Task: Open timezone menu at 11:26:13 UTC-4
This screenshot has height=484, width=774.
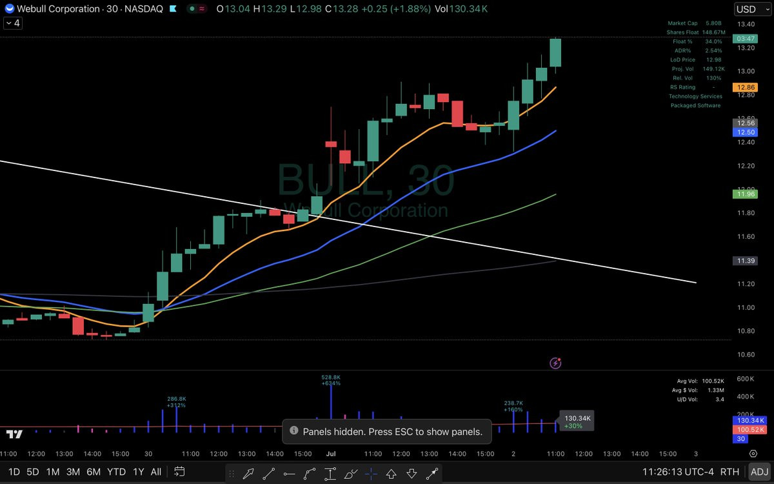Action: click(x=679, y=472)
